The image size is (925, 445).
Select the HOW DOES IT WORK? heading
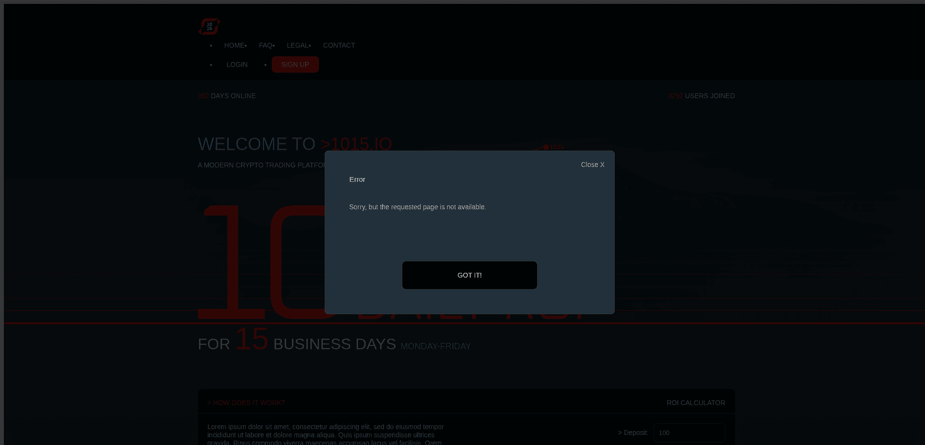[246, 403]
